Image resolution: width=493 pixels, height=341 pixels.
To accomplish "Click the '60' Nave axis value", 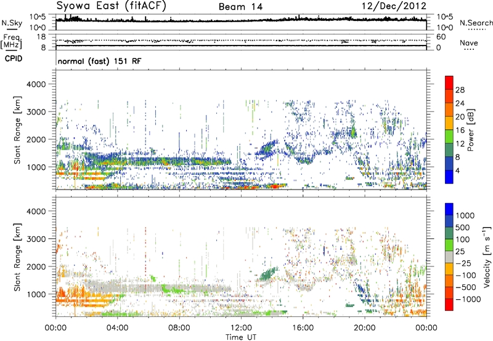I will pos(441,37).
